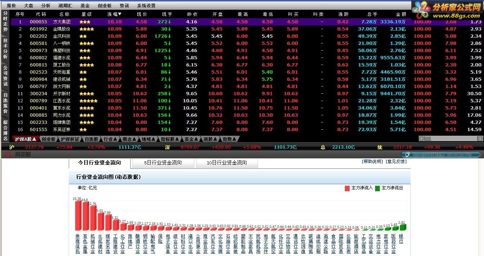The height and width of the screenshot is (256, 484).
Task: Switch to 5日行业资金流向 tab
Action: 163,163
